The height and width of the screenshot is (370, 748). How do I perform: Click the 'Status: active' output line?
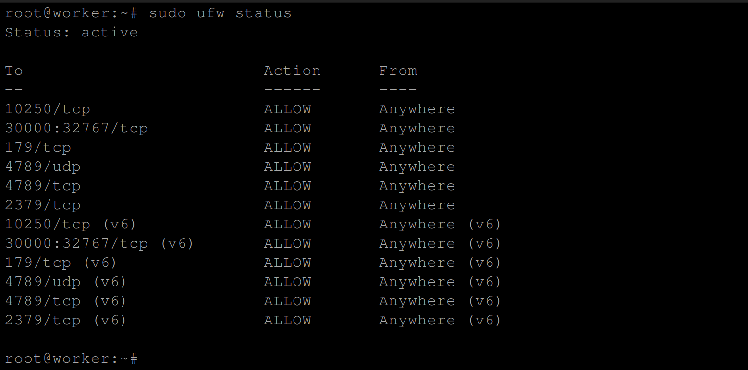coord(71,32)
